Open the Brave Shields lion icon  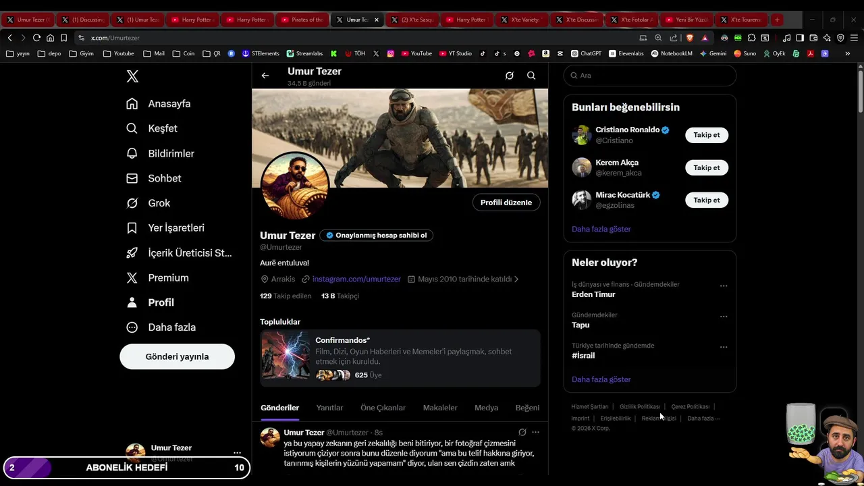690,38
